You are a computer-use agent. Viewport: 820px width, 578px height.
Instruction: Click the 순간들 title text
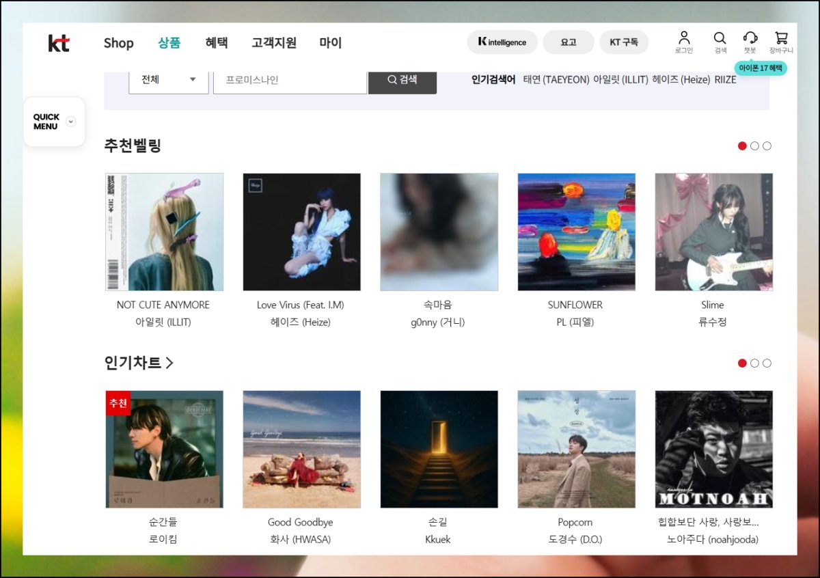(163, 522)
